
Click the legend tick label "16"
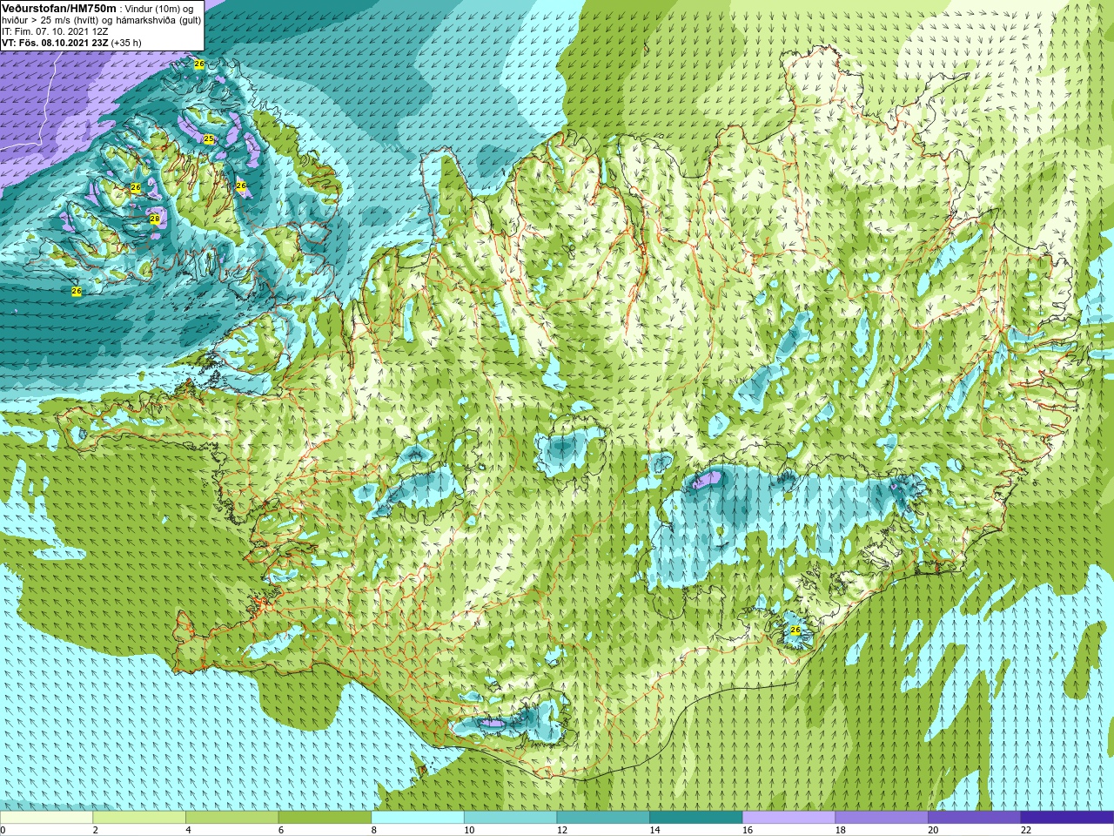point(748,830)
